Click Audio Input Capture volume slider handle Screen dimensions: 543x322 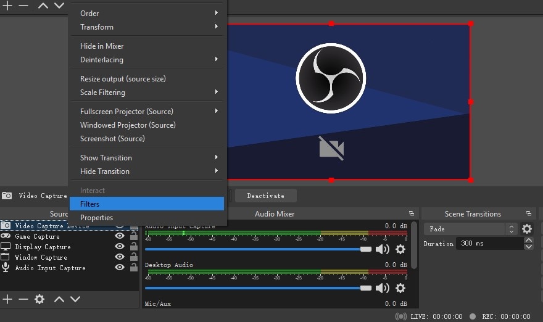365,249
